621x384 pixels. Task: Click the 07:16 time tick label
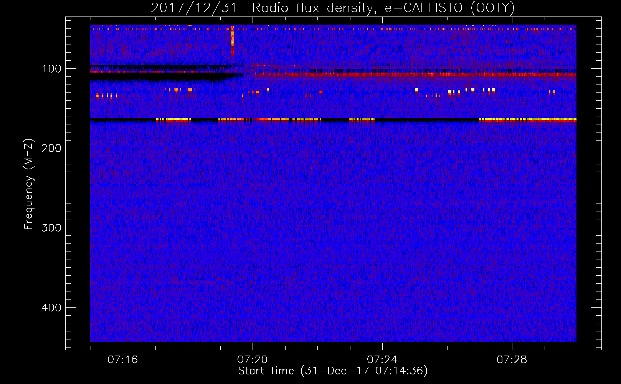pos(123,359)
